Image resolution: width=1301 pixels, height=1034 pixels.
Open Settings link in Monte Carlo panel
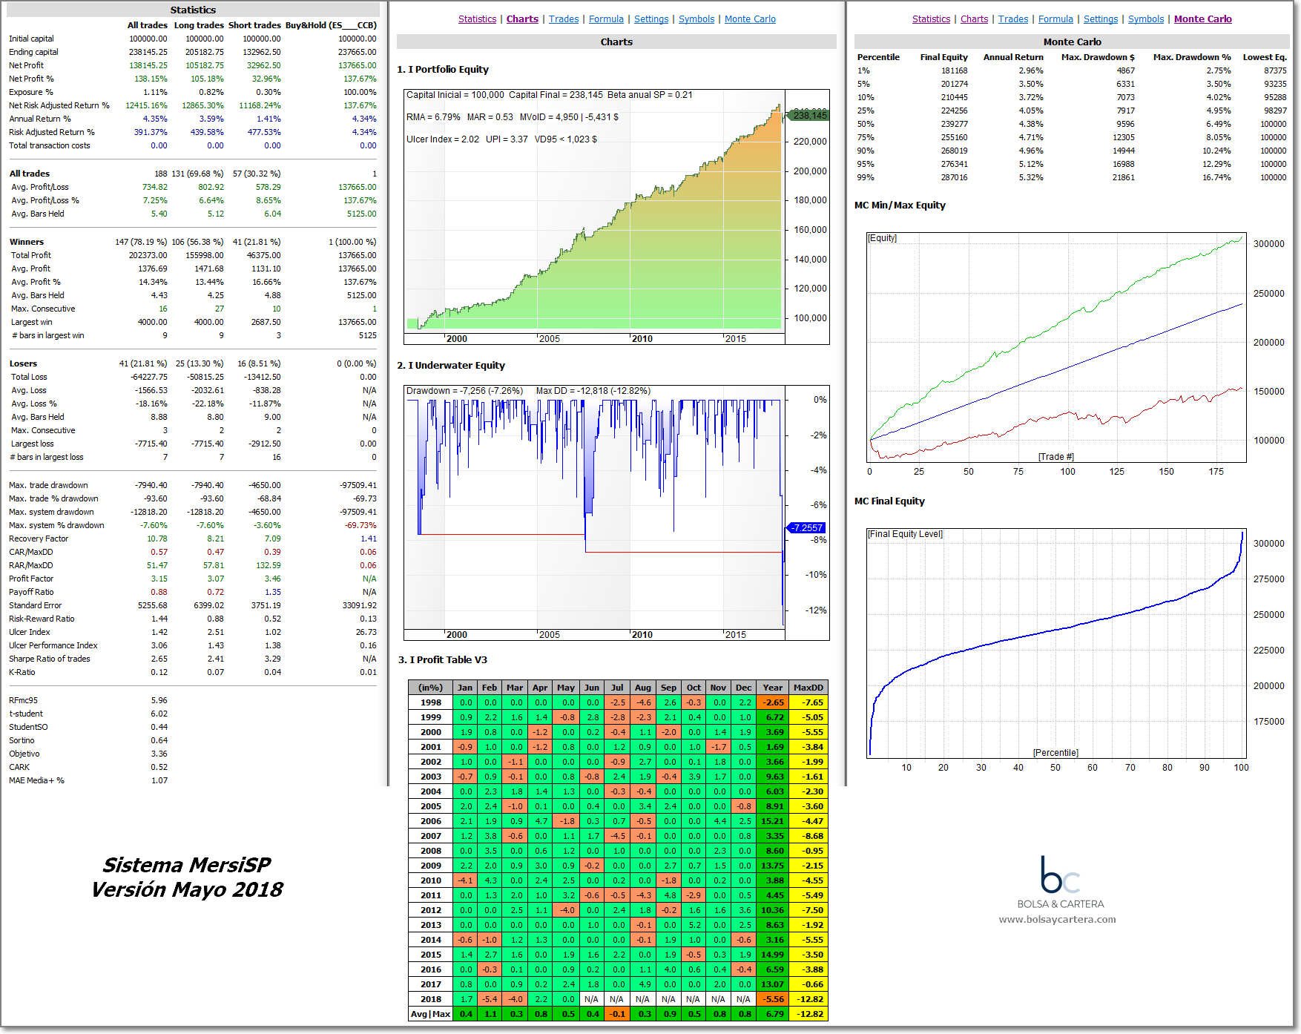pyautogui.click(x=1101, y=19)
